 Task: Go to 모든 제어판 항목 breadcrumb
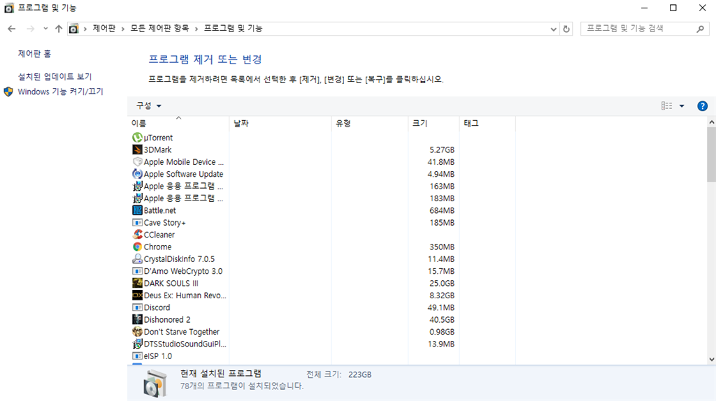(x=160, y=28)
